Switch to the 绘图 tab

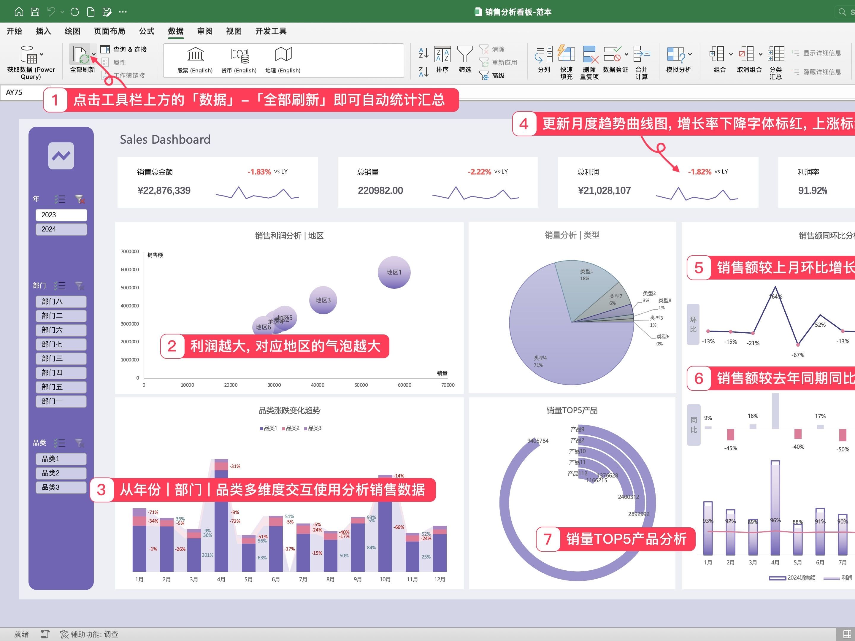point(72,31)
